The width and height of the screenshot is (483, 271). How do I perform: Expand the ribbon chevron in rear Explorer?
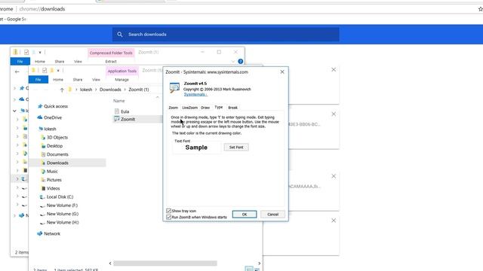pos(233,62)
